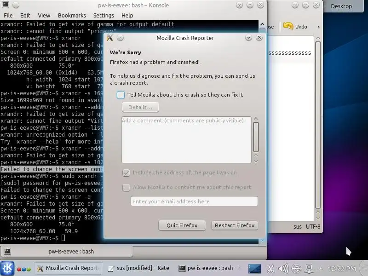Open the volume speaker tray icon

coord(283,269)
